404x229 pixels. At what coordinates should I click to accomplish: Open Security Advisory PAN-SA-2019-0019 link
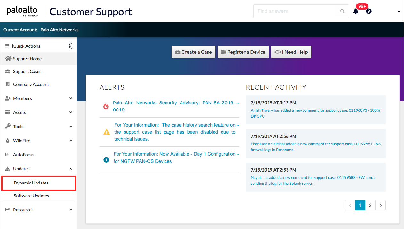point(174,106)
